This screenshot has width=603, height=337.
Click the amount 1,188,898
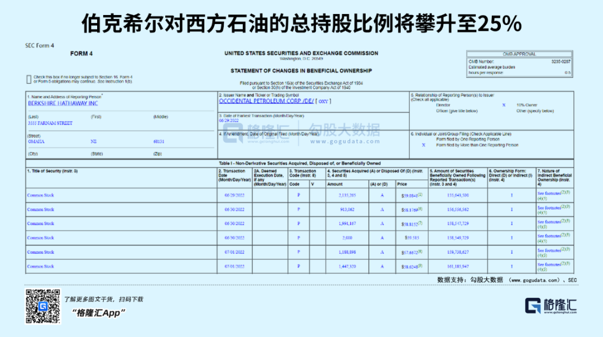[347, 252]
